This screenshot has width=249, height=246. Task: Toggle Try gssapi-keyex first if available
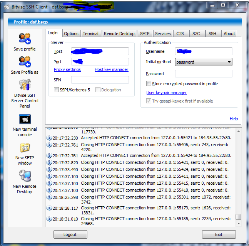click(149, 101)
